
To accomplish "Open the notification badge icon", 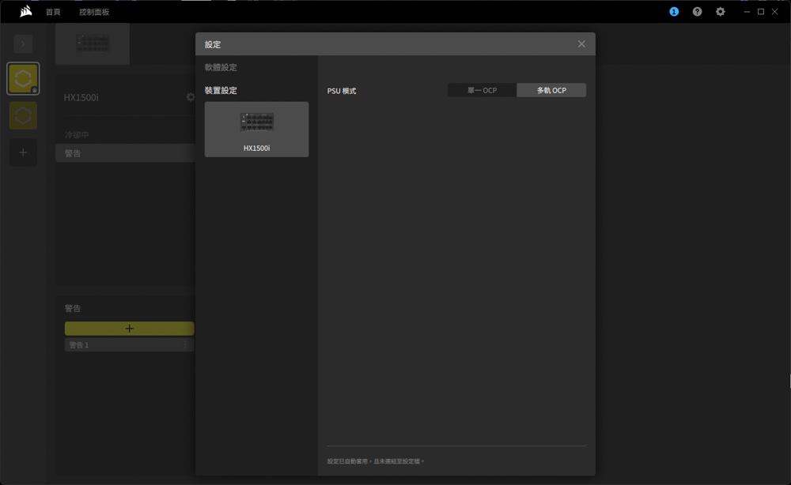I will 674,12.
